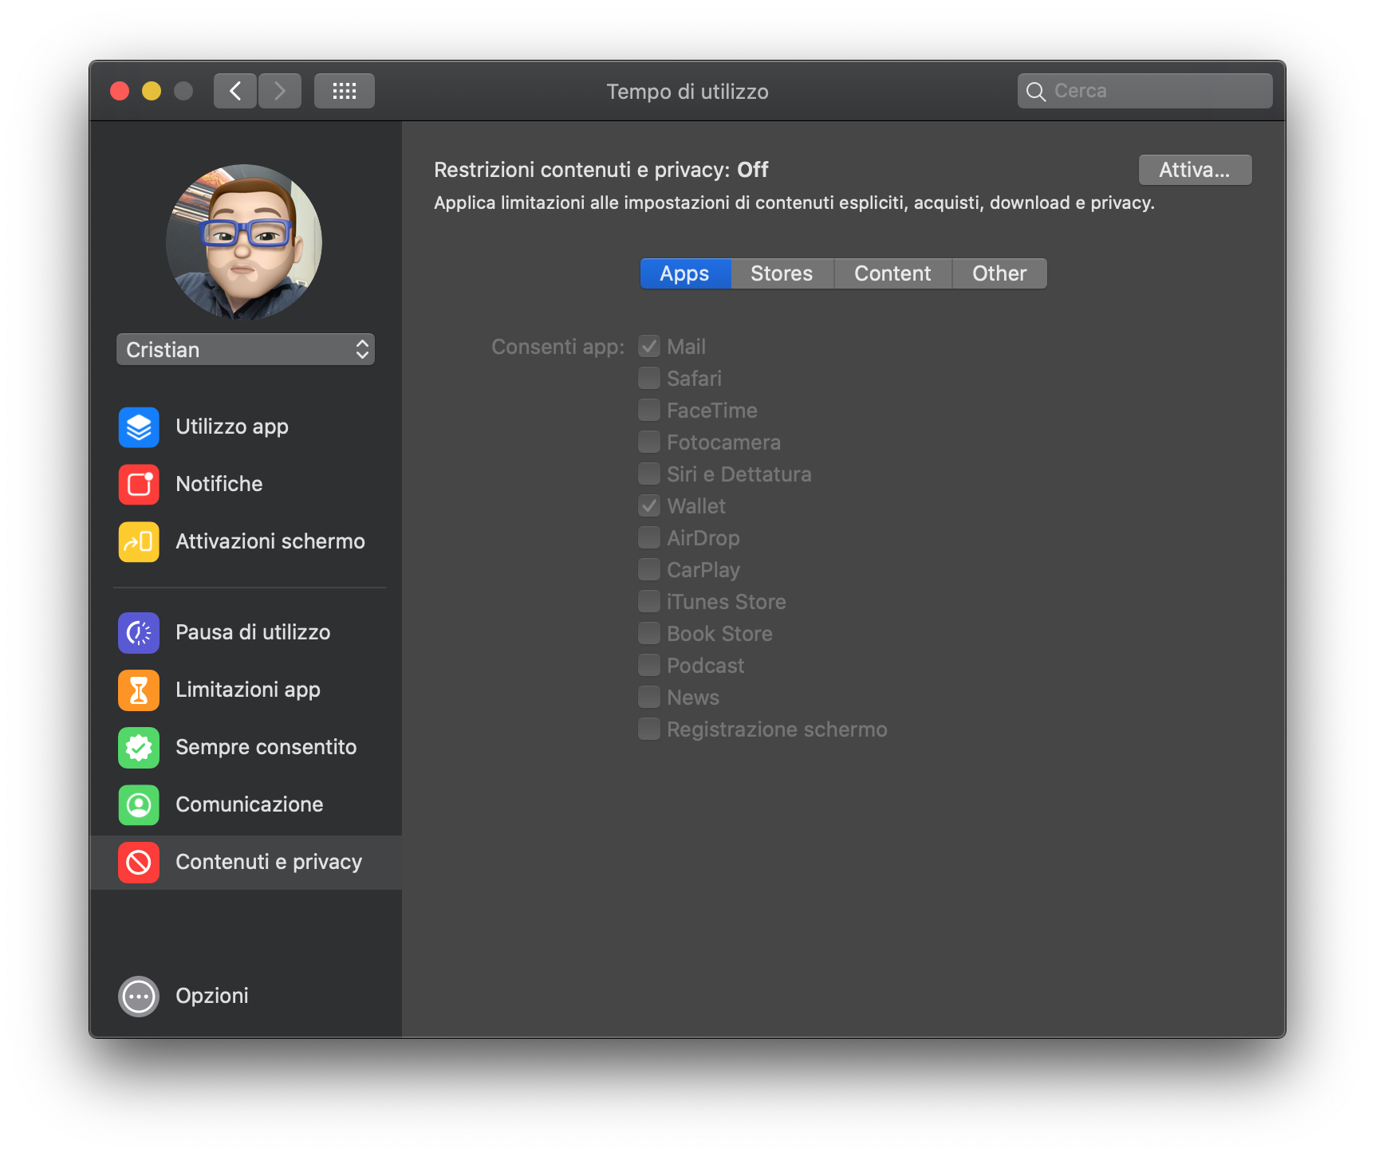The width and height of the screenshot is (1375, 1156).
Task: Show all preferences grid button
Action: [x=345, y=91]
